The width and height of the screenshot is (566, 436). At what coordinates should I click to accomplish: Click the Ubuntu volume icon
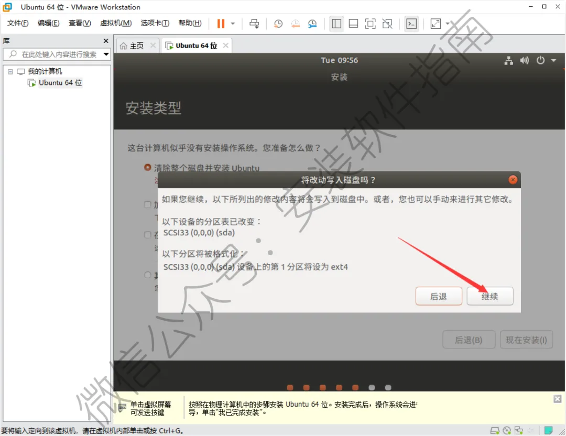524,61
